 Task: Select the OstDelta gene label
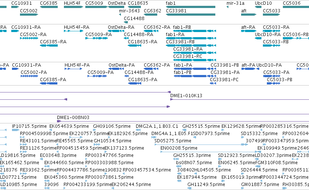117,3
